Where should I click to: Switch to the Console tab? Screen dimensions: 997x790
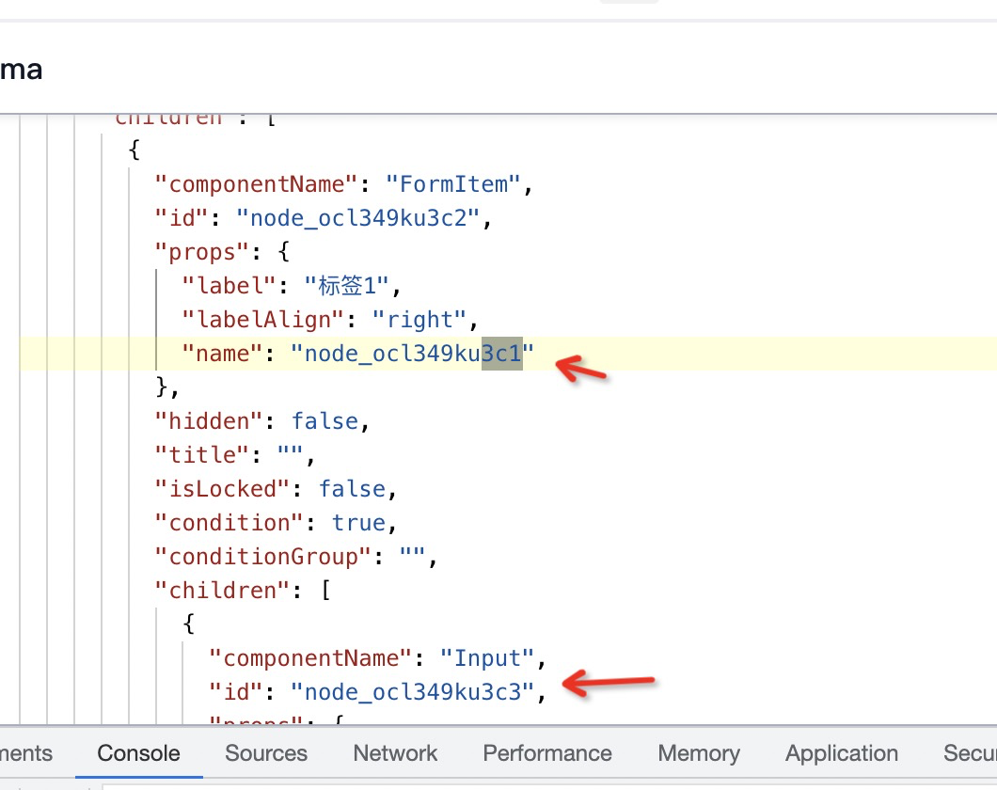click(138, 753)
